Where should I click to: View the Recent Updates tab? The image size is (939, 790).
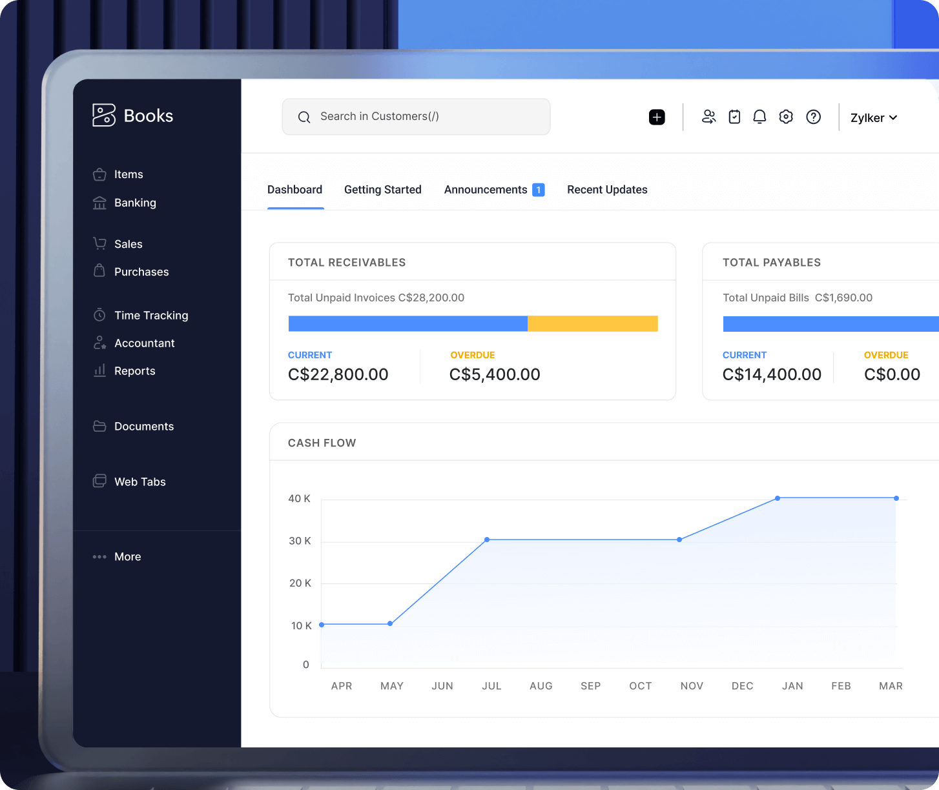607,189
